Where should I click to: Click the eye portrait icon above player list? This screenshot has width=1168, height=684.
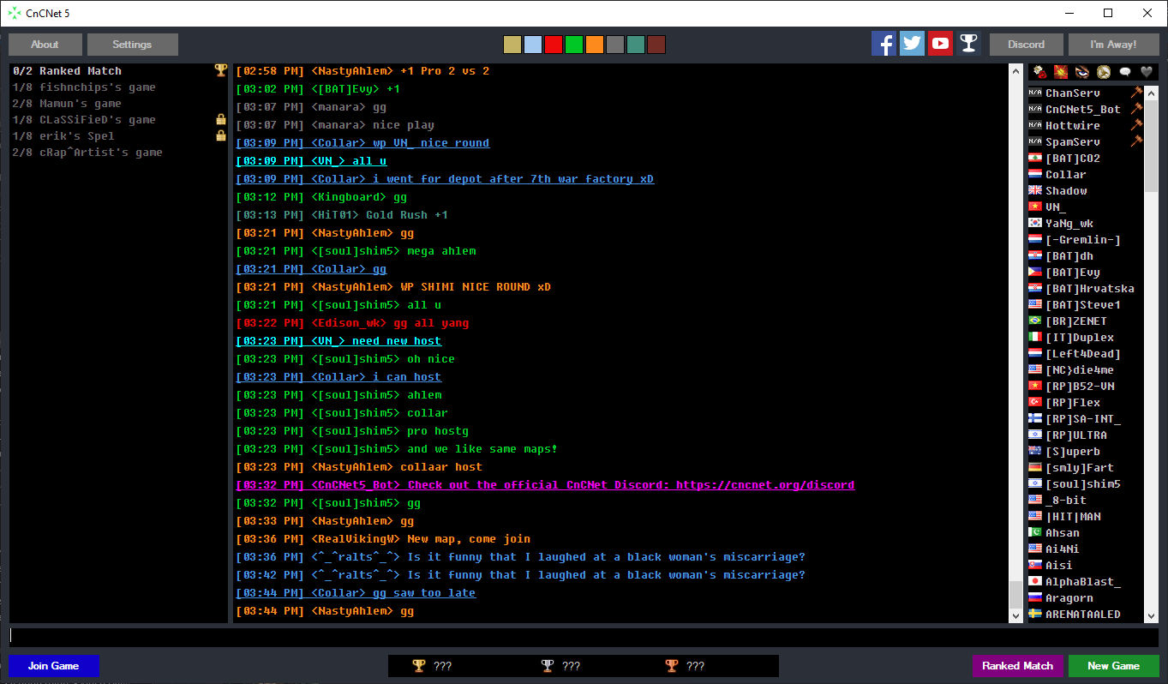tap(1082, 72)
